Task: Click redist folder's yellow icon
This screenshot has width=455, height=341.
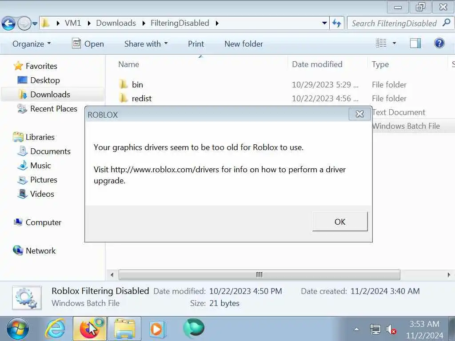Action: click(x=124, y=98)
